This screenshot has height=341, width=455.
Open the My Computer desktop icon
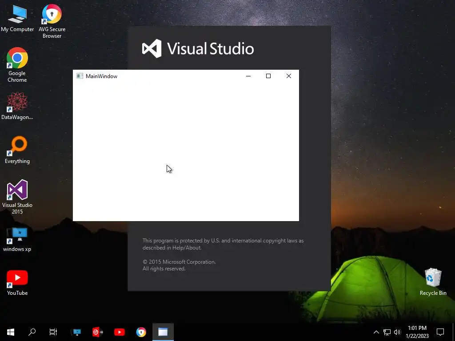point(17,19)
